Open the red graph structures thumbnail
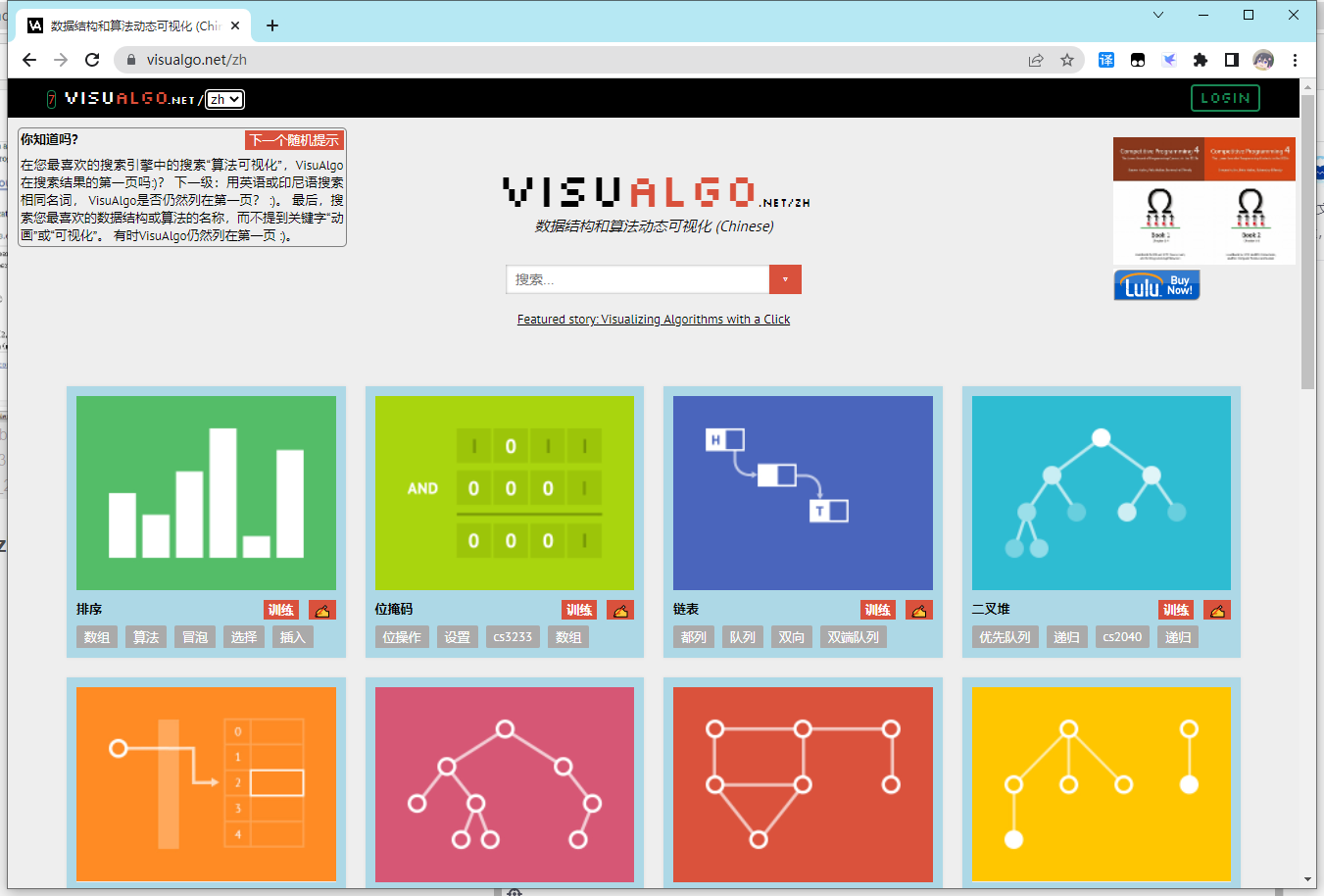This screenshot has width=1324, height=896. [x=803, y=784]
